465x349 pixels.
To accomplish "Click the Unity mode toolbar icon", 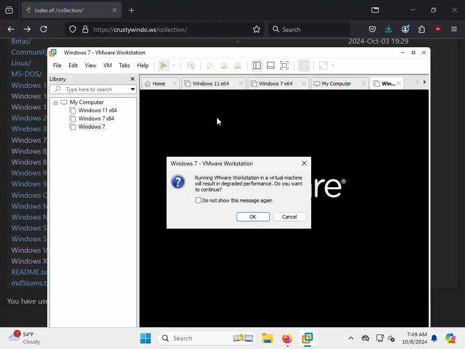I will pyautogui.click(x=304, y=65).
